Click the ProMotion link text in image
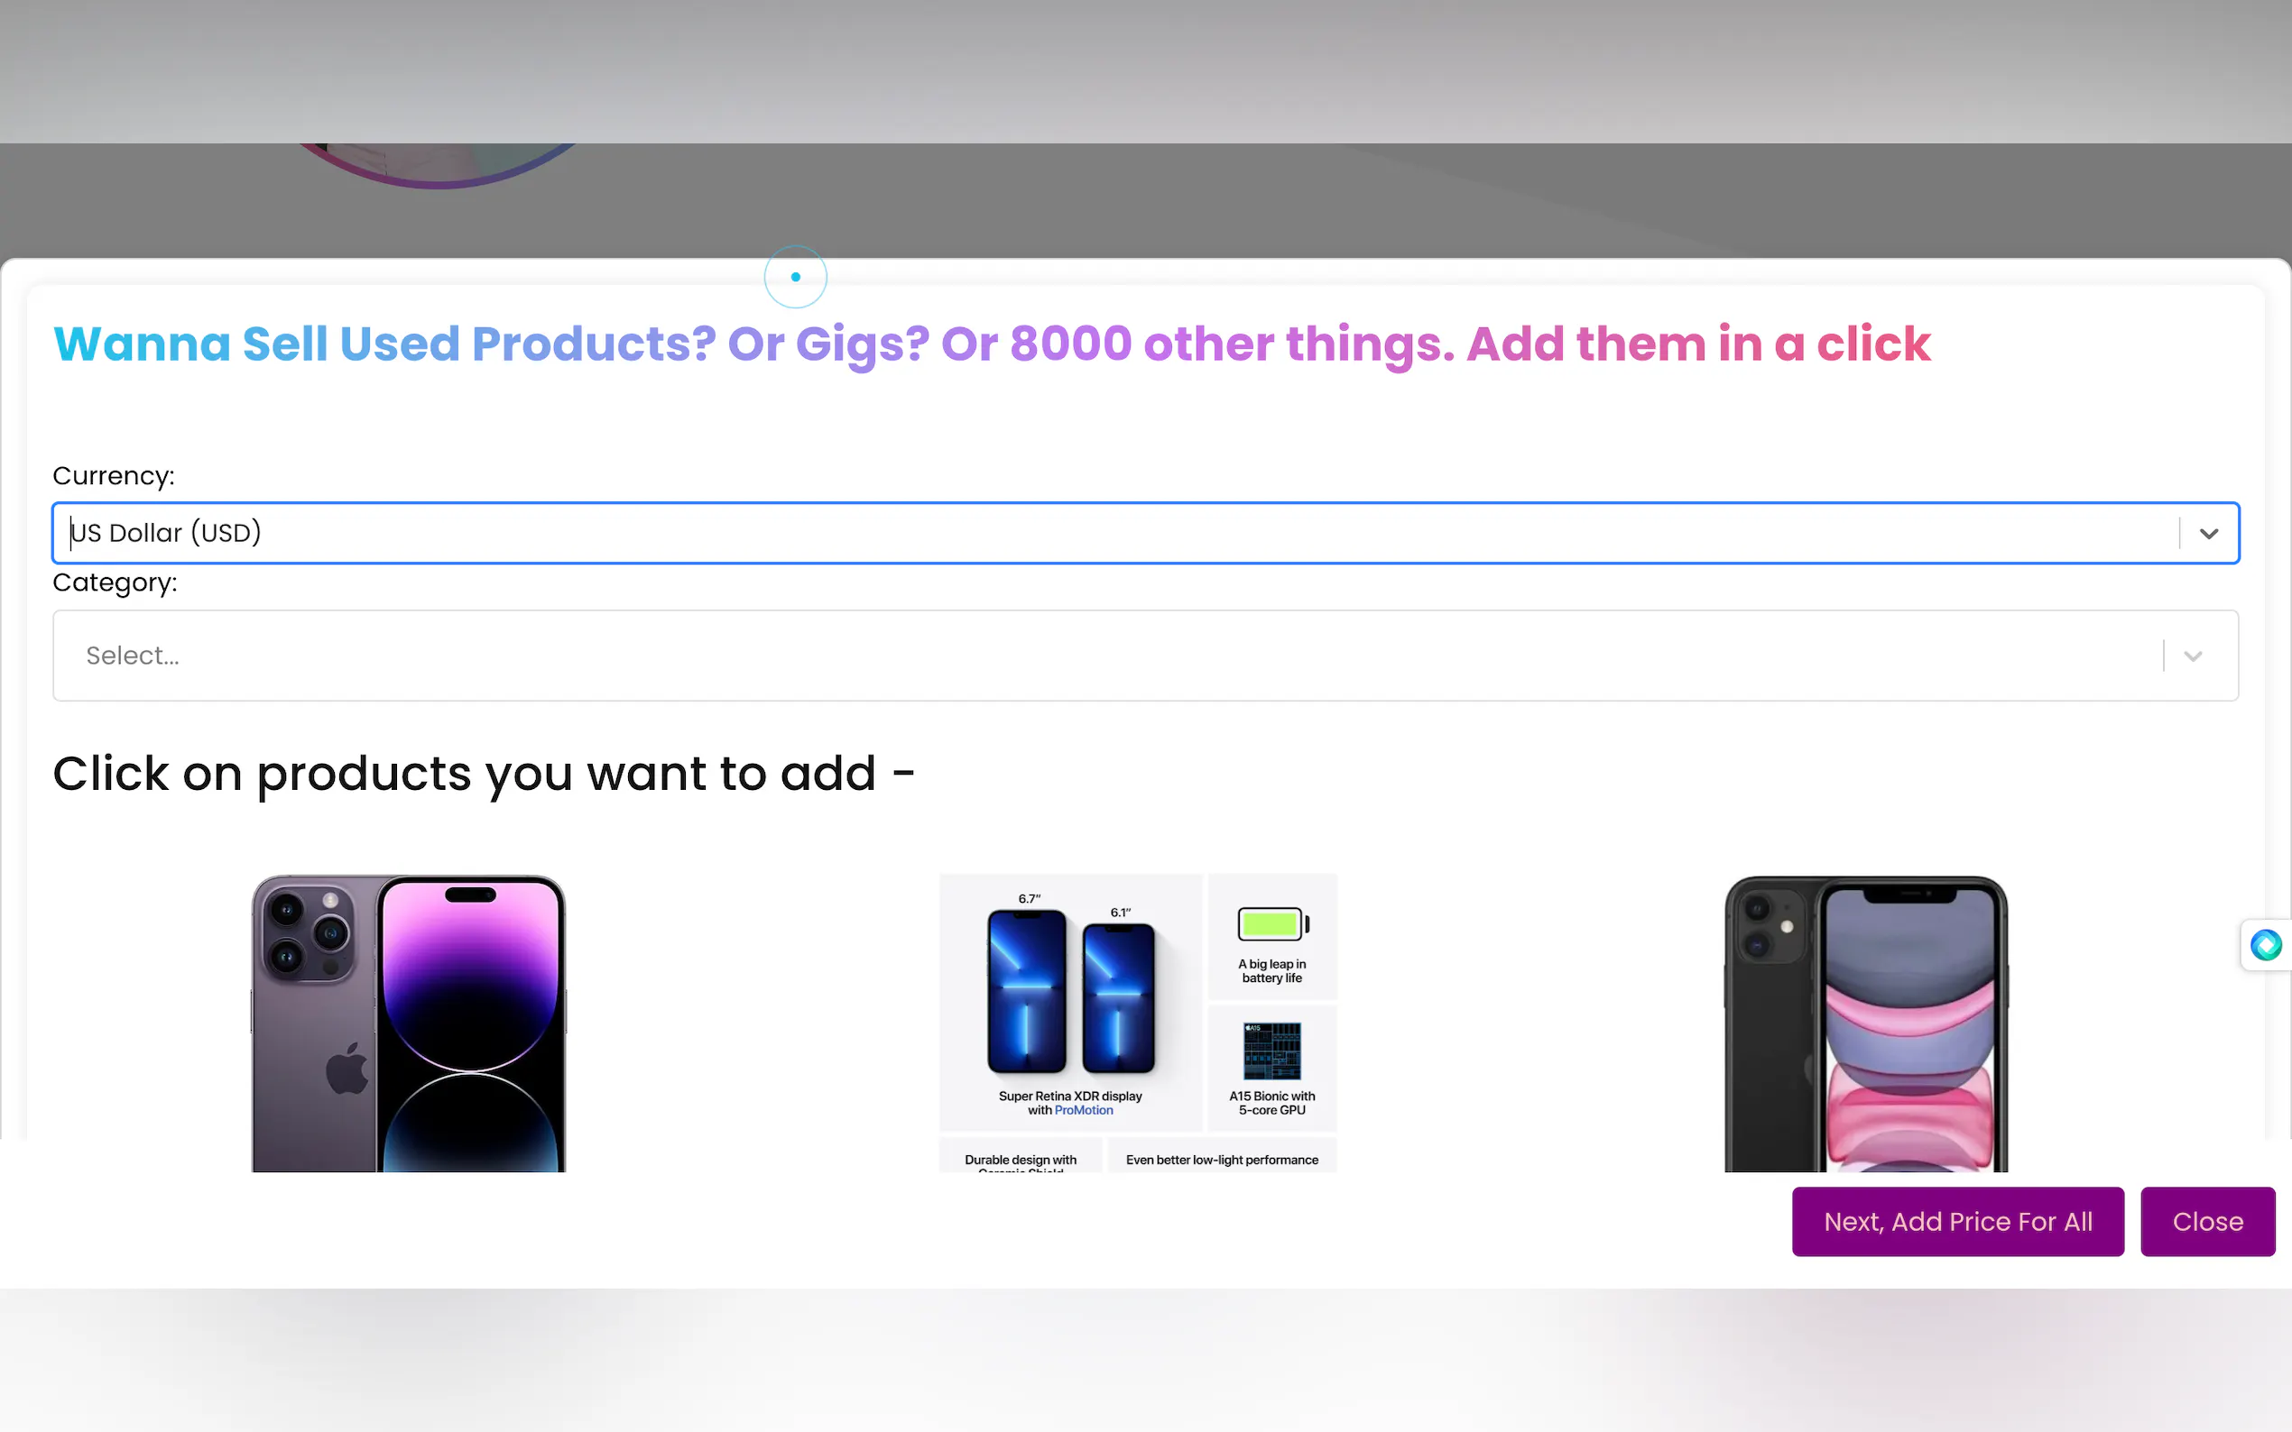This screenshot has width=2292, height=1432. 1084,1110
